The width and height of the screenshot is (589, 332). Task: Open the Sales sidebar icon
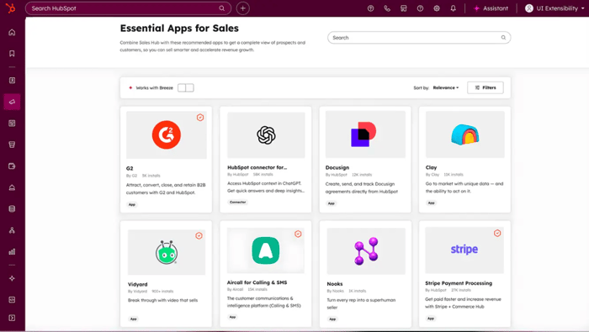[x=12, y=145]
